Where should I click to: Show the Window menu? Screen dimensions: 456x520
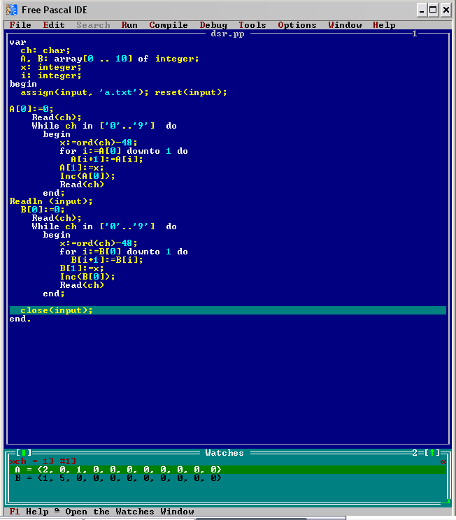tap(345, 25)
